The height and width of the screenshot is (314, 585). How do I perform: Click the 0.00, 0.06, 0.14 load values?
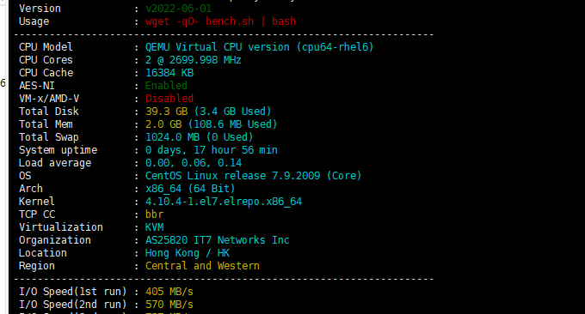coord(194,163)
